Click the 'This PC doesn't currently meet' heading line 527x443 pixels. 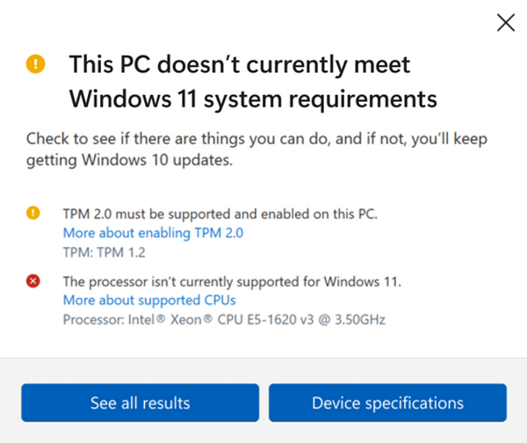tap(239, 64)
